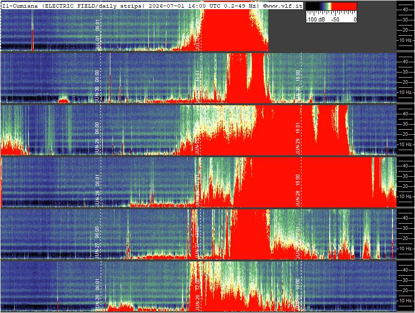The height and width of the screenshot is (313, 415).
Task: Click the 06:01 marker above JUL-01
Action: [98, 25]
